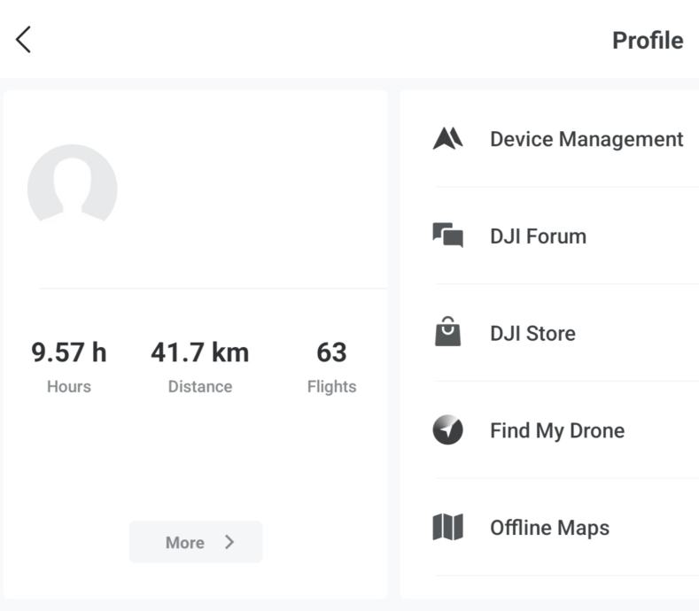The width and height of the screenshot is (699, 611).
Task: Tap the Hours label under flight time
Action: pyautogui.click(x=69, y=387)
